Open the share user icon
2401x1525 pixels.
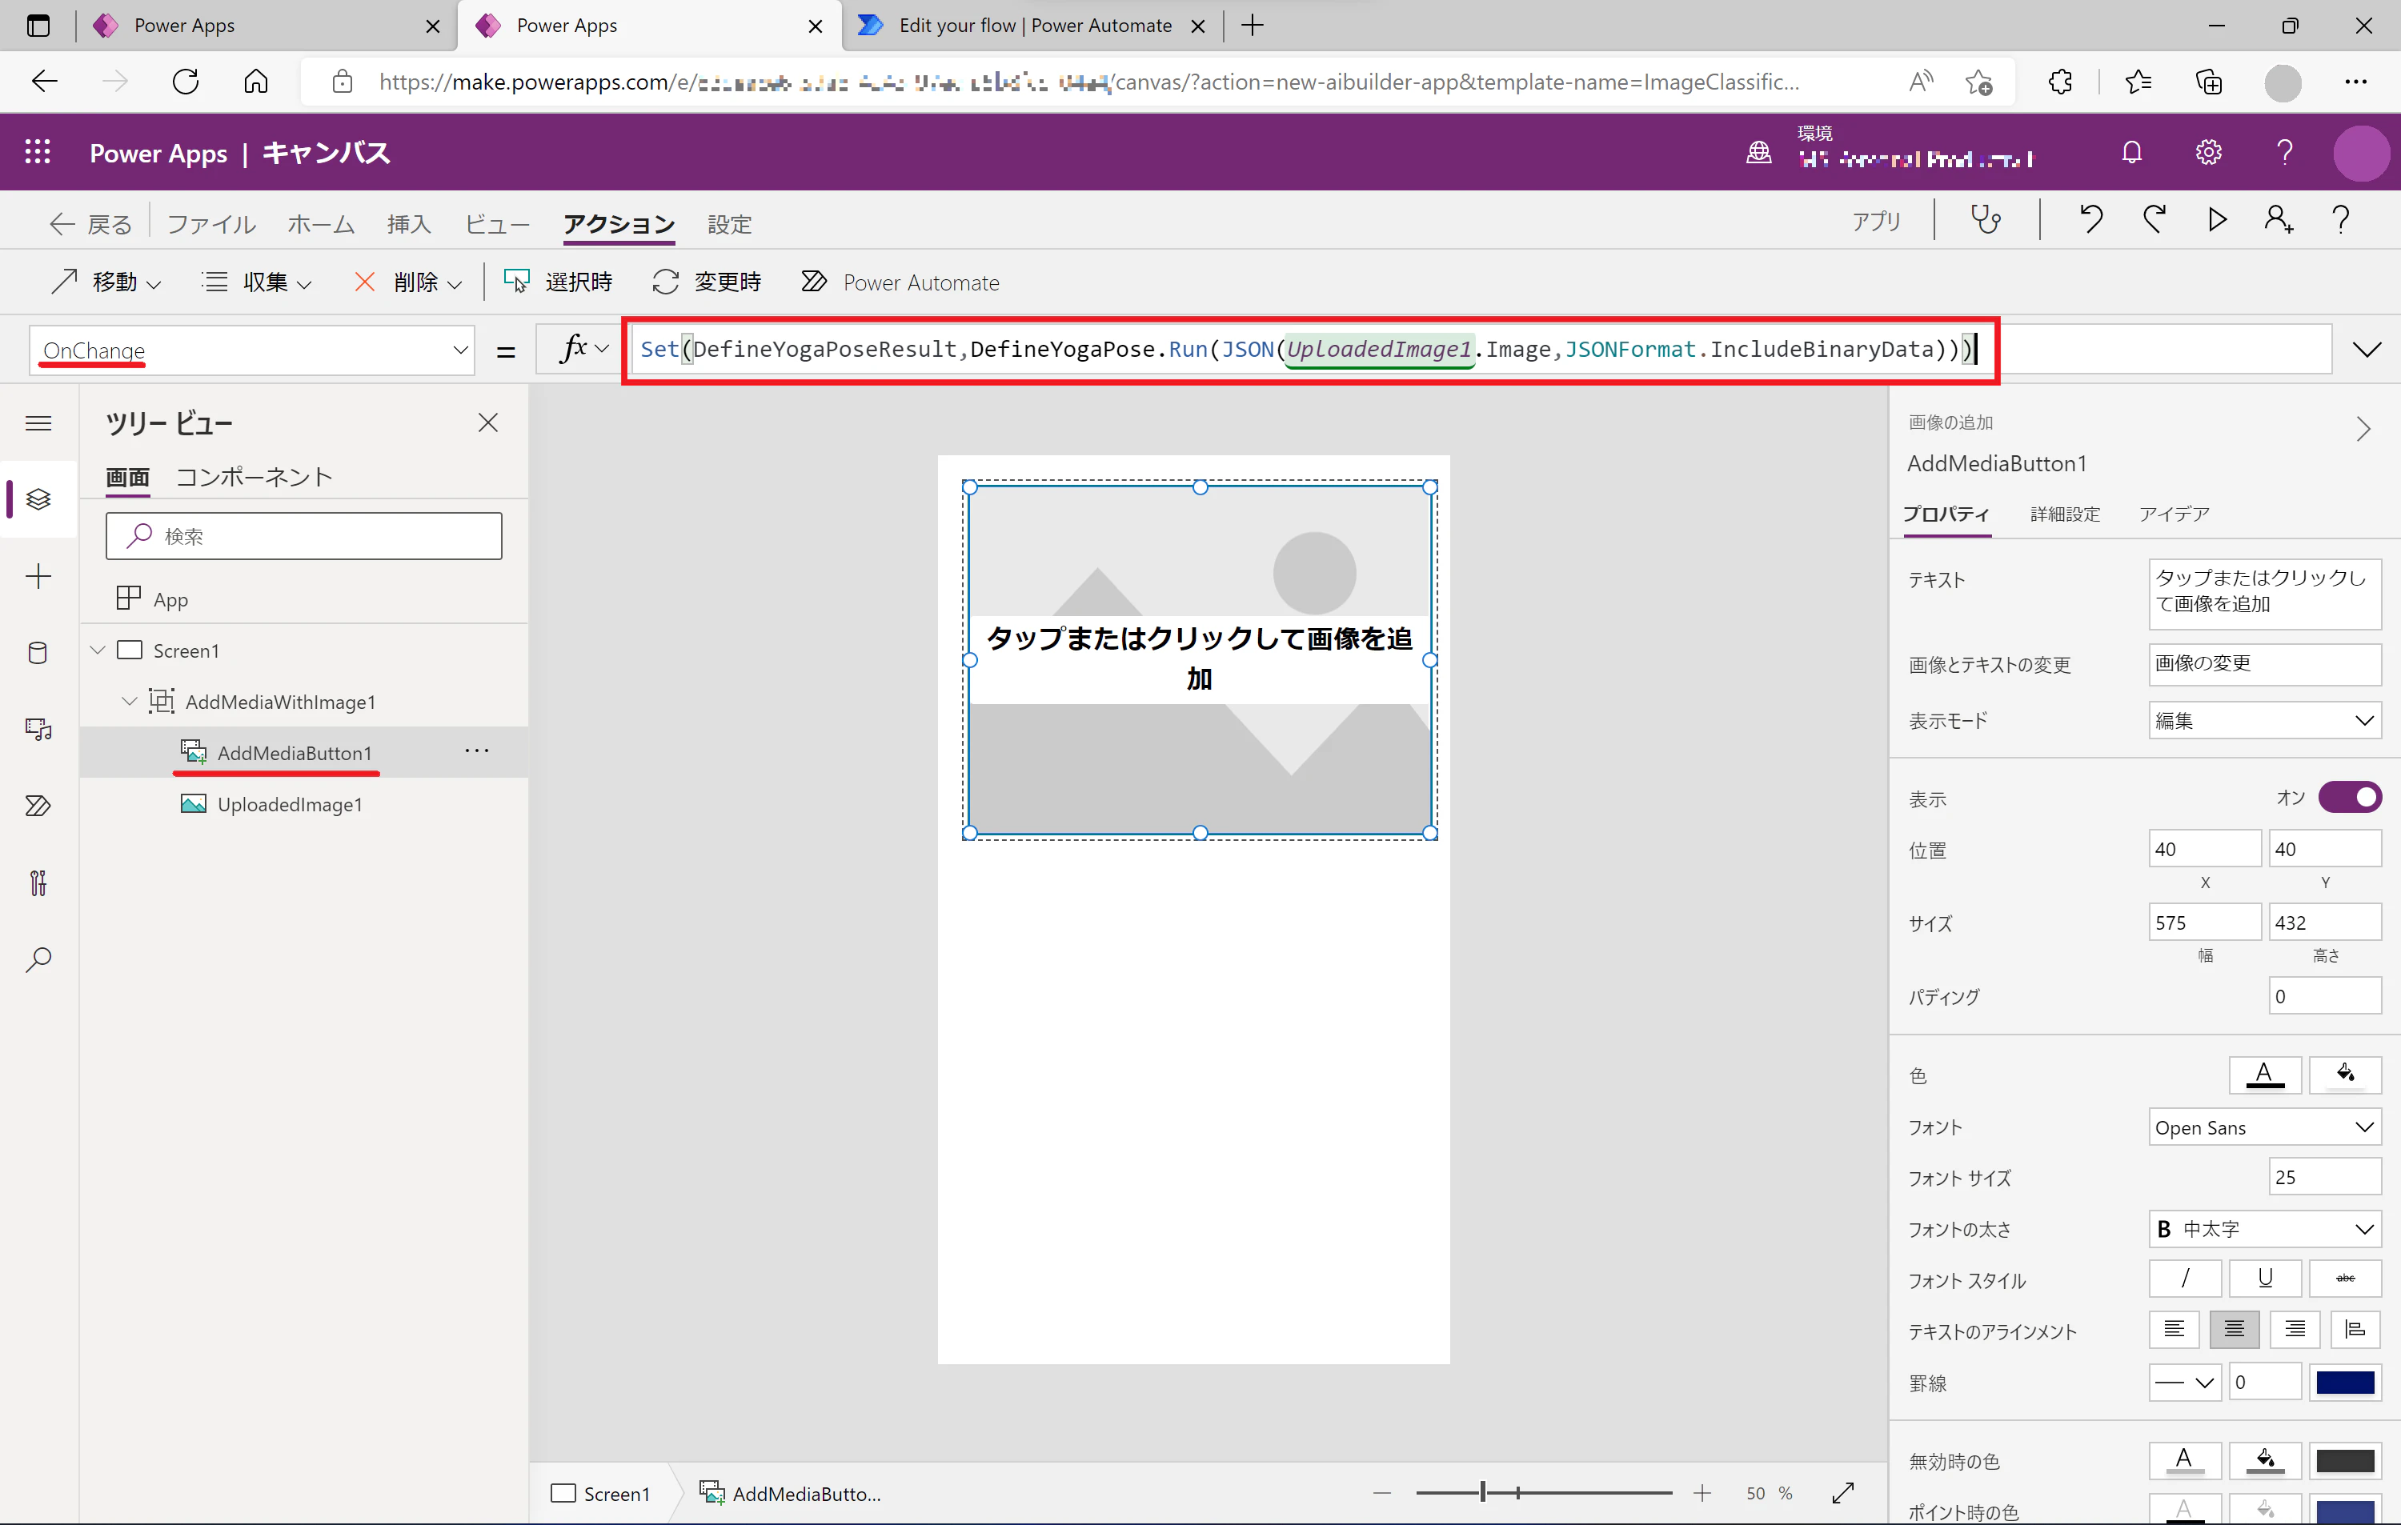tap(2279, 220)
